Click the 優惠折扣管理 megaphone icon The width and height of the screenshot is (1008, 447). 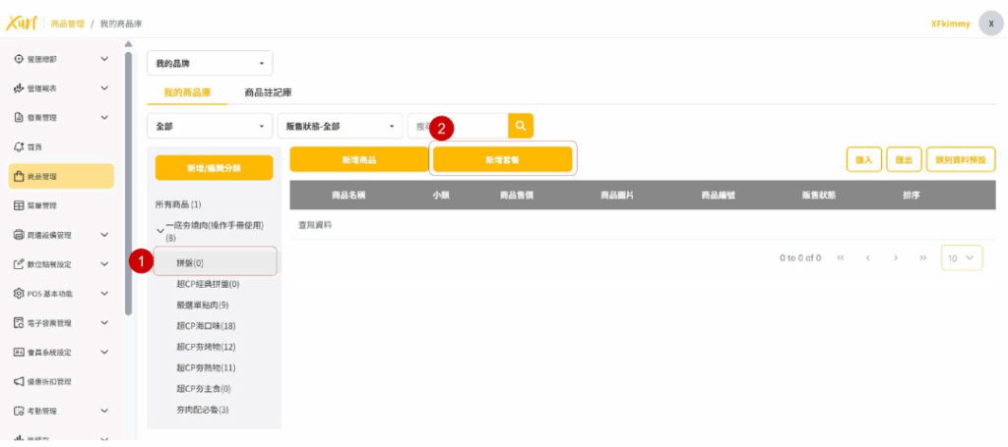click(x=18, y=381)
